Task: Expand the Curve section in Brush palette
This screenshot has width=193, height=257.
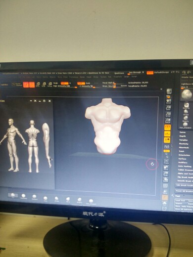Action: [183, 132]
